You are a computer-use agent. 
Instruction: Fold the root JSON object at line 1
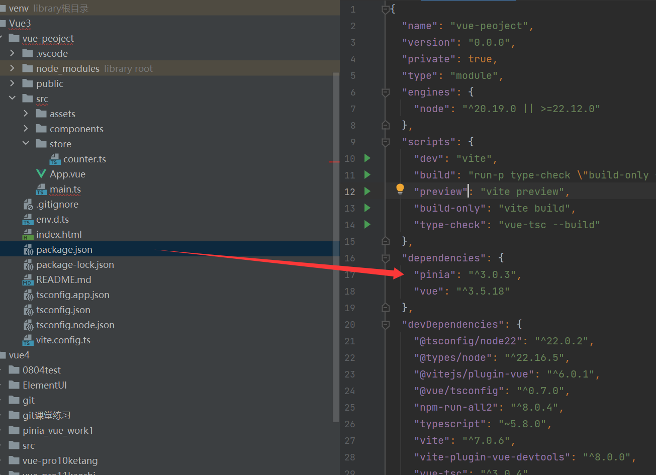386,9
